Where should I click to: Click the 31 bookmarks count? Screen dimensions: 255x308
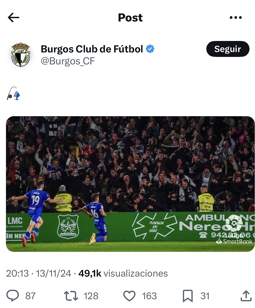tap(205, 296)
